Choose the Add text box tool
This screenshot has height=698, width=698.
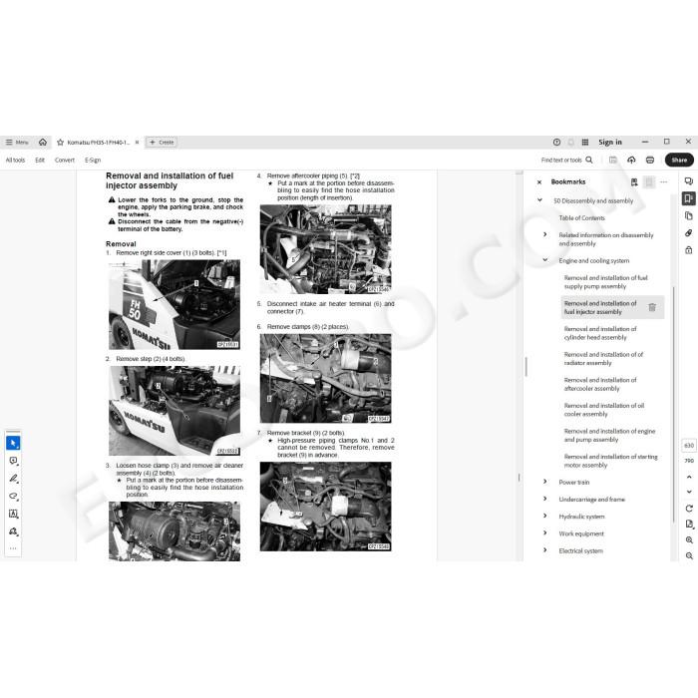coord(13,514)
